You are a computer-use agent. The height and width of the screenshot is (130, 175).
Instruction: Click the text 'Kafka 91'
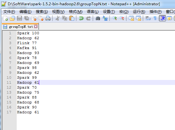tap(27, 48)
